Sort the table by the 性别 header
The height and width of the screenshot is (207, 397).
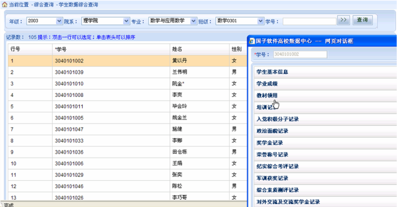(238, 49)
